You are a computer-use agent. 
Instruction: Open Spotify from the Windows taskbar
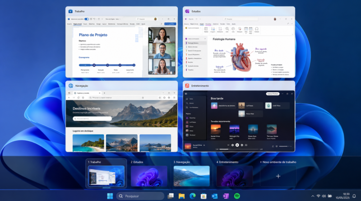pyautogui.click(x=237, y=196)
